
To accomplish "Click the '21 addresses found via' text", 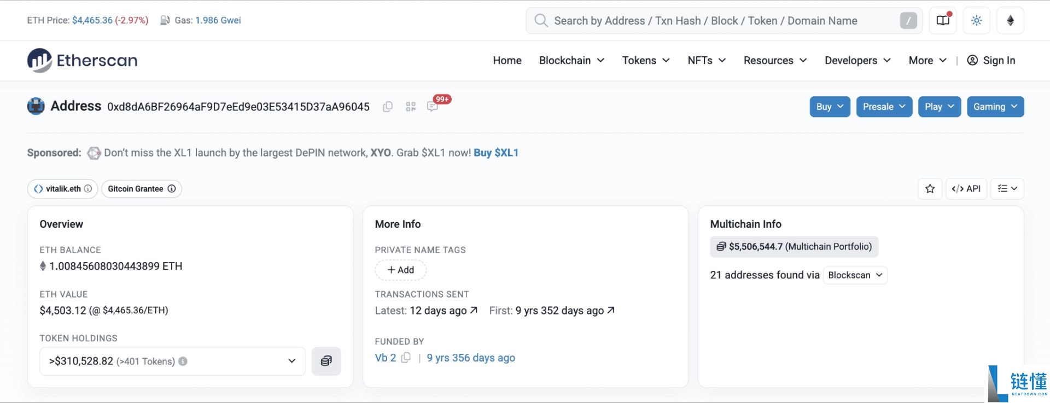I will point(765,275).
